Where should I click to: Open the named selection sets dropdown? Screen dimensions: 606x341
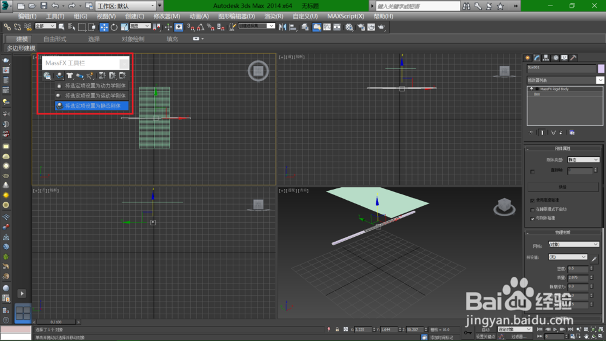tap(256, 26)
